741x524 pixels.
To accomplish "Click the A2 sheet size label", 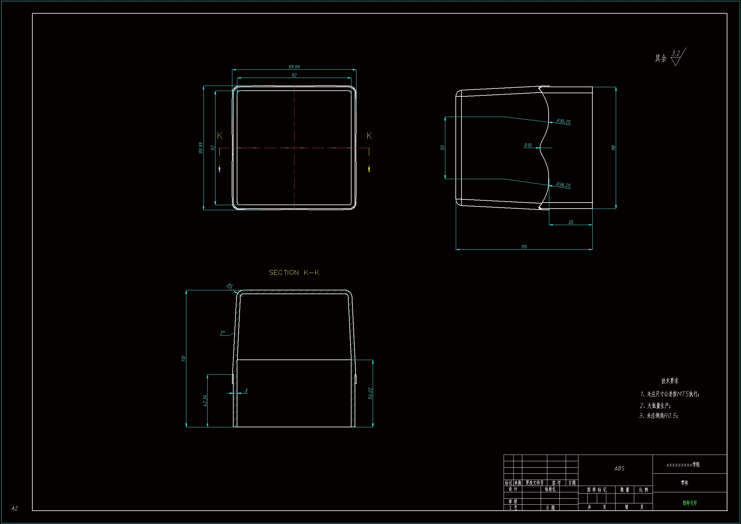I will (x=15, y=508).
